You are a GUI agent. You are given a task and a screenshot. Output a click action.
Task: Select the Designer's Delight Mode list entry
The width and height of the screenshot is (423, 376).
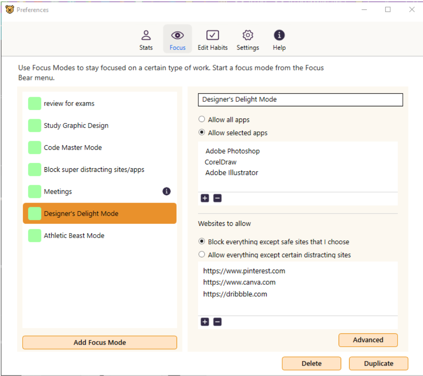click(x=100, y=213)
